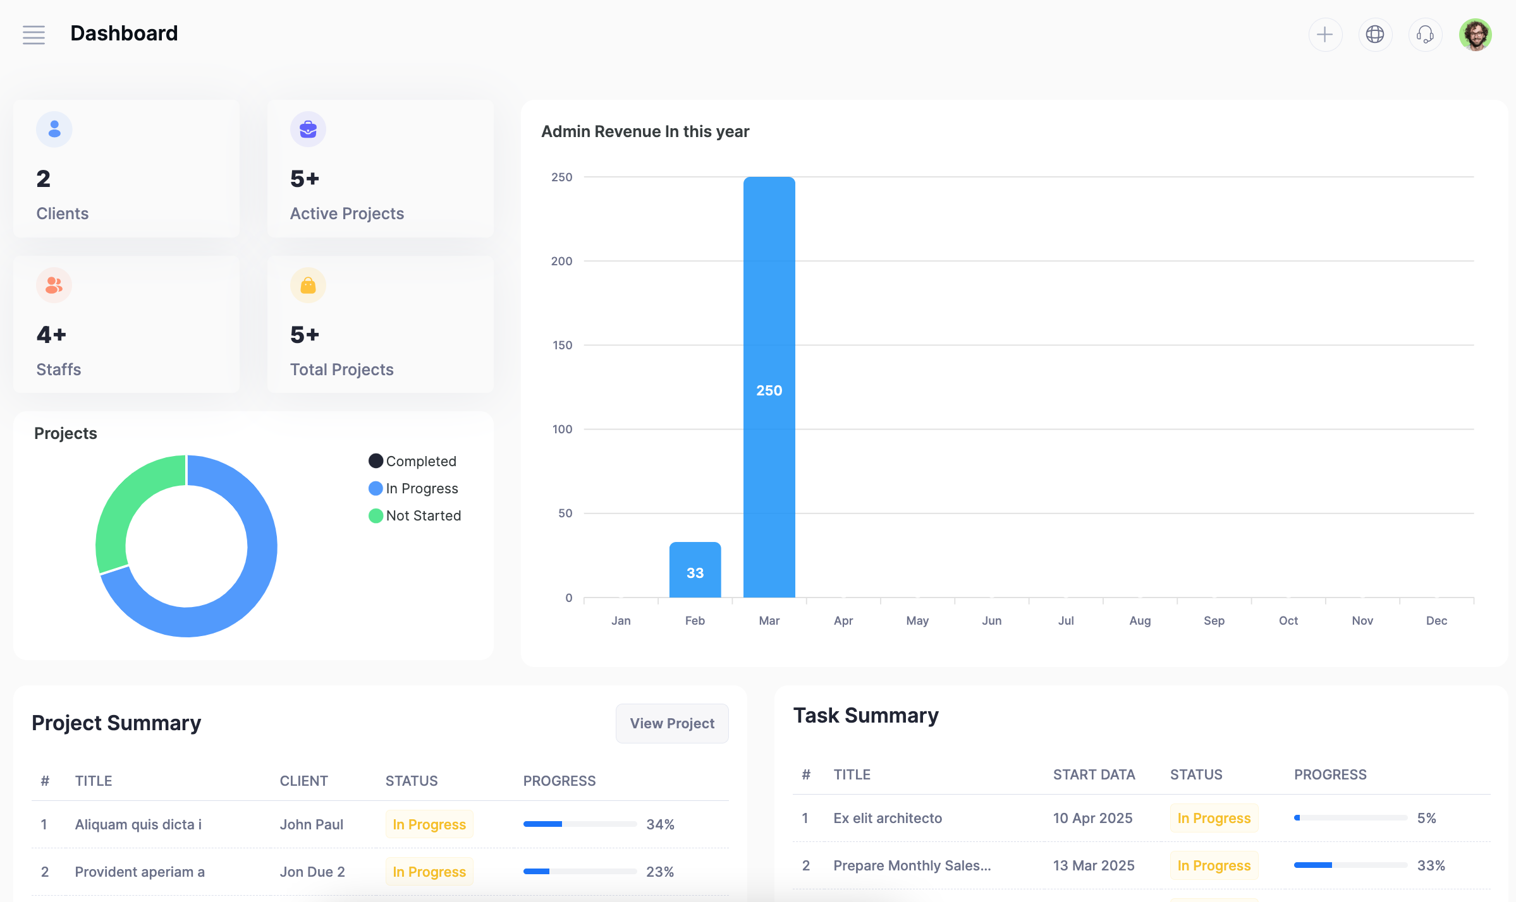Click the Staffs group icon

click(x=54, y=286)
